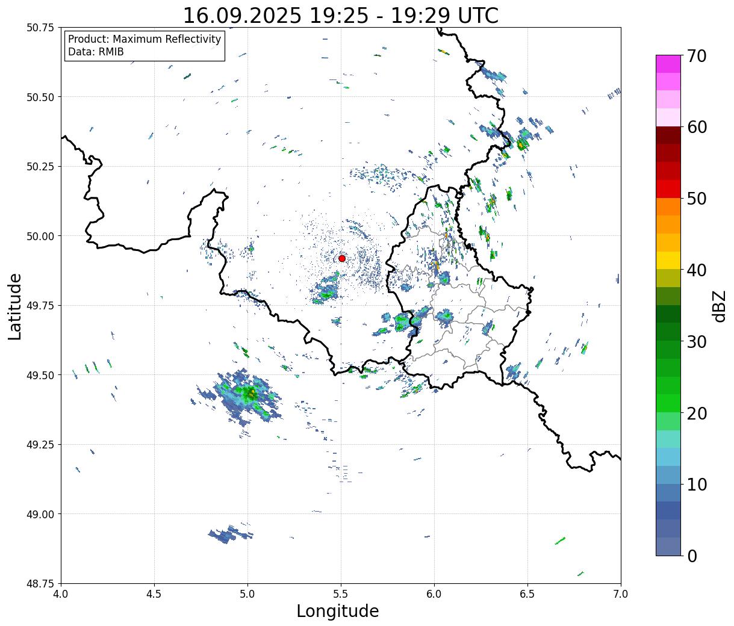Click latitude tick label 48.75
This screenshot has height=626, width=734.
(x=40, y=584)
